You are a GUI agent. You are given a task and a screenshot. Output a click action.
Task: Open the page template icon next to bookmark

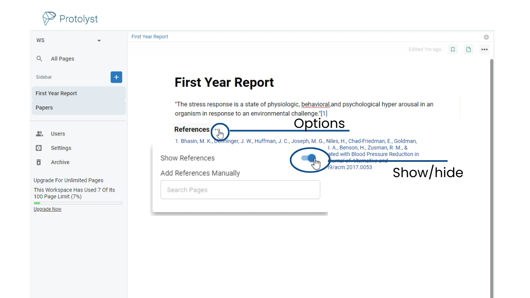pos(468,49)
